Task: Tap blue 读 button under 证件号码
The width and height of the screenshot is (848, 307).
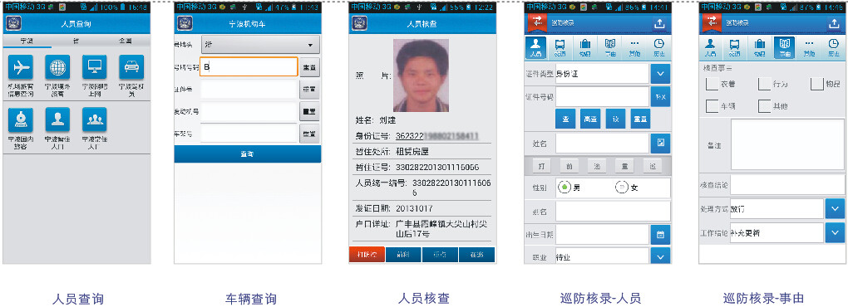Action: 615,118
